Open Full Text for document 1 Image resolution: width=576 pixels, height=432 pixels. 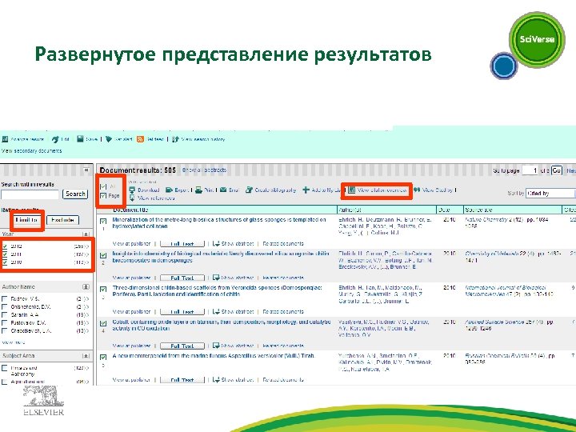click(x=182, y=244)
